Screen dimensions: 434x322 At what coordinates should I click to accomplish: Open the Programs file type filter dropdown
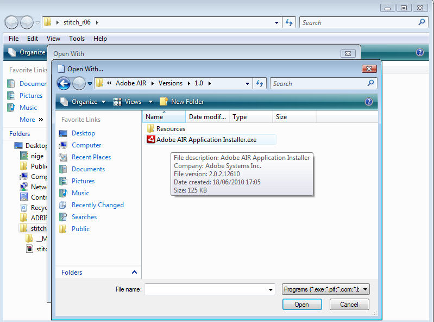(326, 289)
